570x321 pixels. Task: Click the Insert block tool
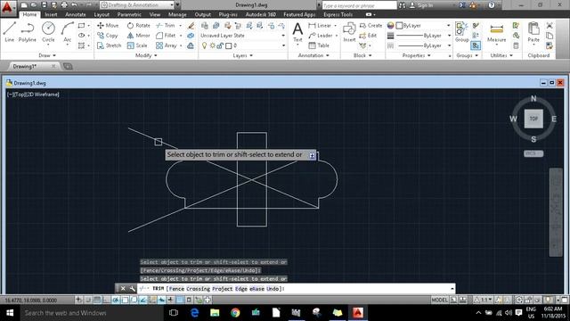click(x=349, y=32)
